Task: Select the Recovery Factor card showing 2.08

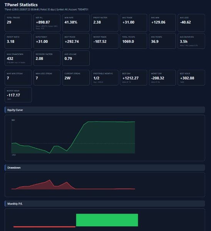Action: point(47,58)
